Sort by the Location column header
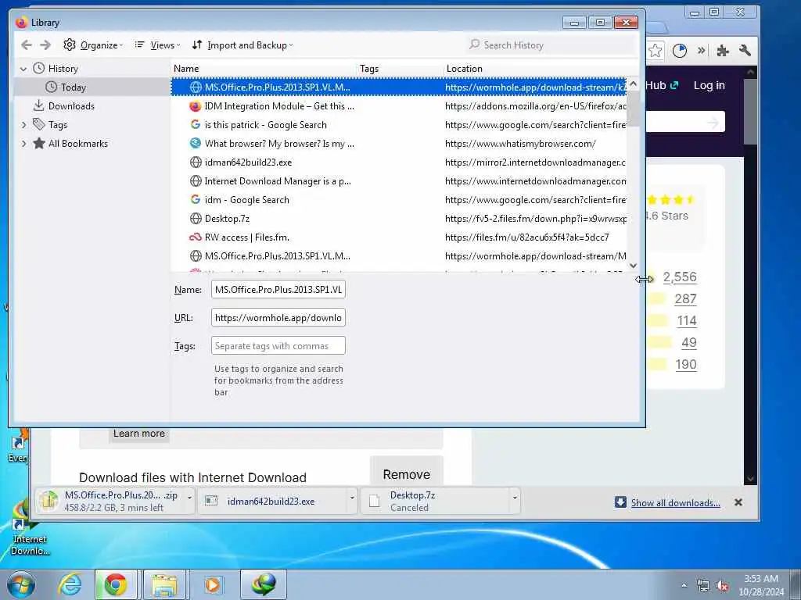 point(541,69)
